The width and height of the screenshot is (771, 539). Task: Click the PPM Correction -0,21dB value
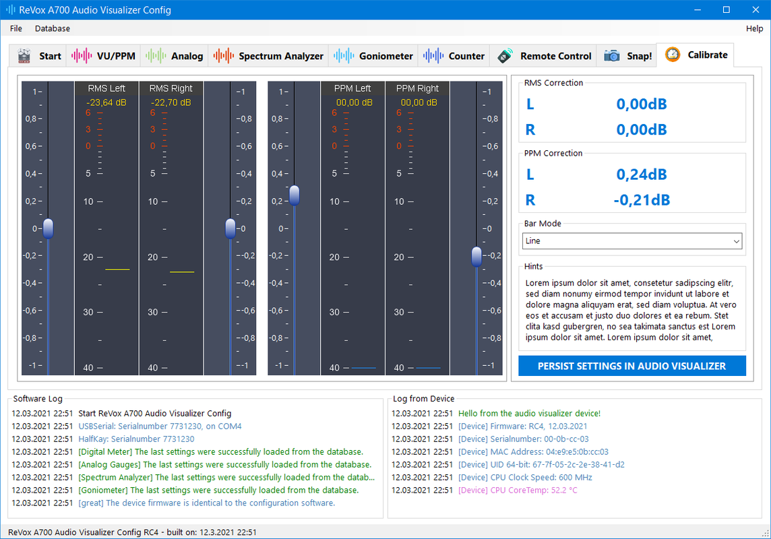(641, 200)
